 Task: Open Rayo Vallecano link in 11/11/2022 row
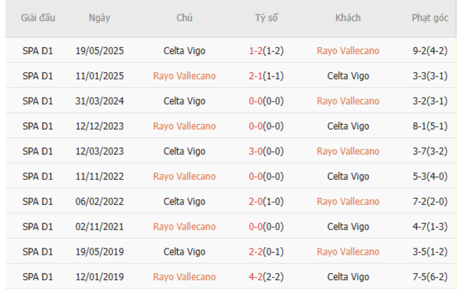(x=184, y=176)
